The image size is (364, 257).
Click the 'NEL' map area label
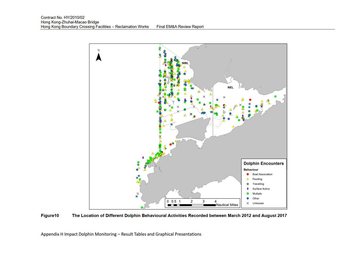click(230, 88)
